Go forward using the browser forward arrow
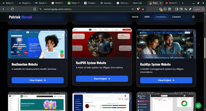This screenshot has width=206, height=111. pos(8,9)
